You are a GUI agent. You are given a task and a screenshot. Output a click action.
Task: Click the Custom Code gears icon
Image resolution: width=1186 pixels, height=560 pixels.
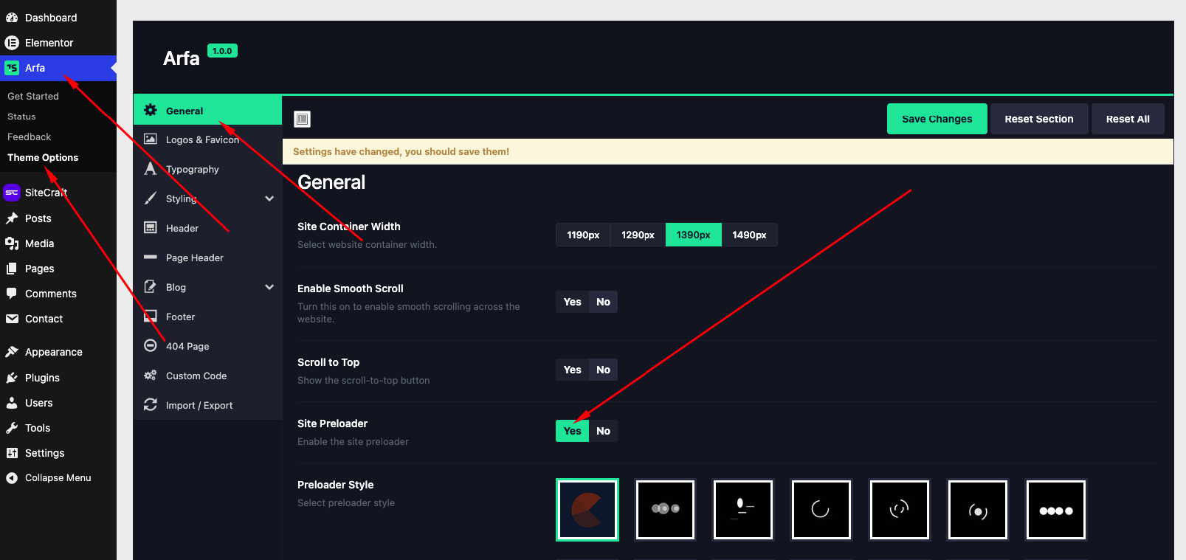coord(151,376)
